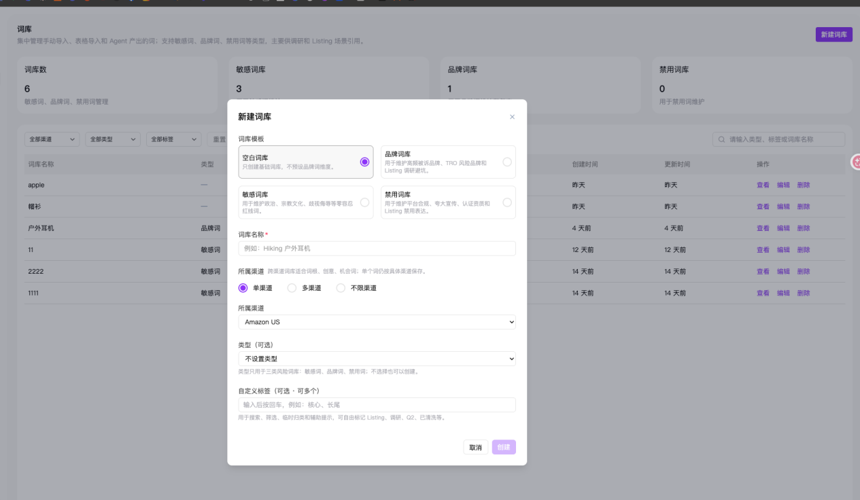Image resolution: width=860 pixels, height=500 pixels.
Task: Click the apple name cell in table
Action: [36, 185]
